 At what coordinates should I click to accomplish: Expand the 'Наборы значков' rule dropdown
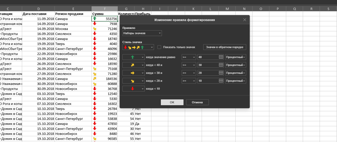[x=142, y=33]
